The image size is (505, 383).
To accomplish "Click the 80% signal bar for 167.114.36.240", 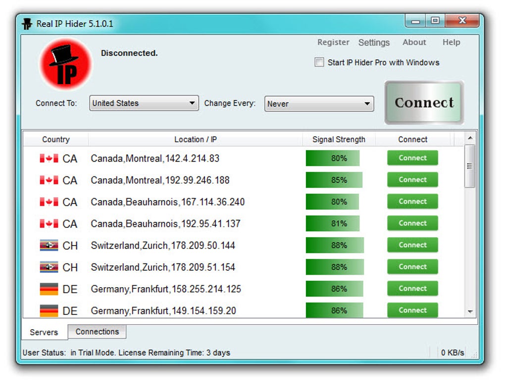I will 332,202.
